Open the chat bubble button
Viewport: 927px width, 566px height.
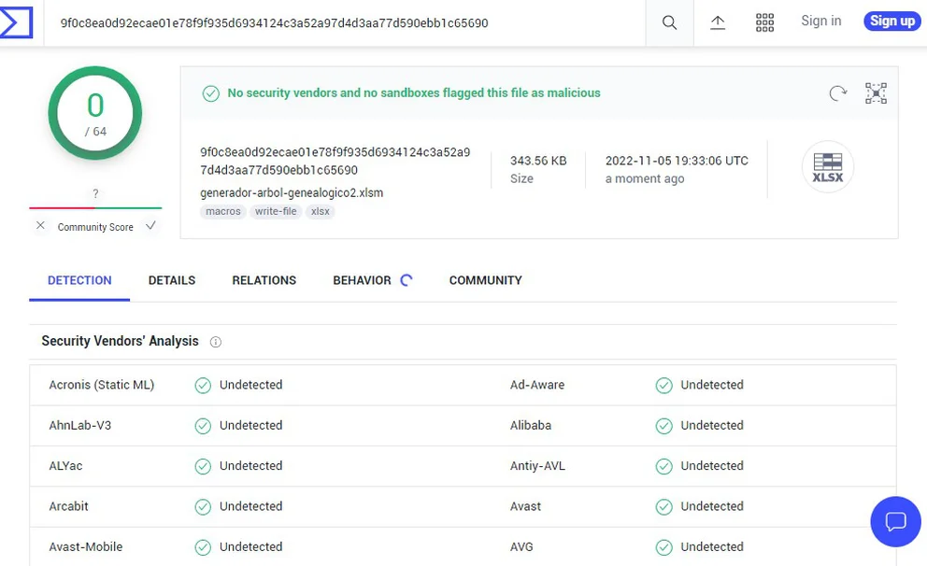(895, 522)
